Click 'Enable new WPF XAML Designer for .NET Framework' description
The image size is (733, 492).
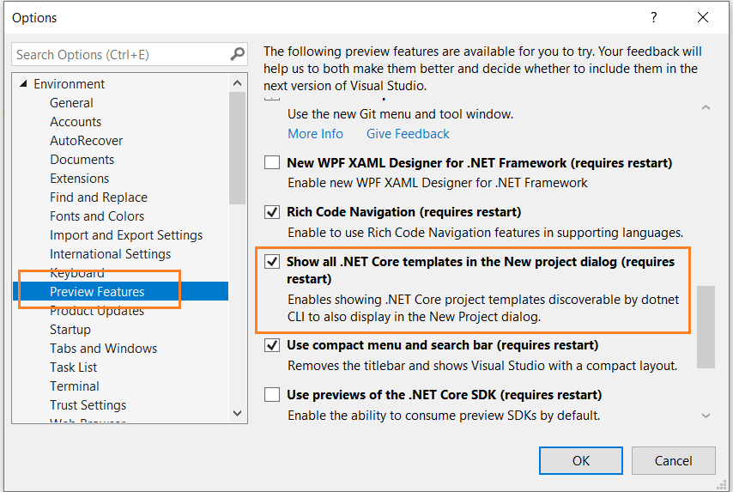click(x=438, y=183)
